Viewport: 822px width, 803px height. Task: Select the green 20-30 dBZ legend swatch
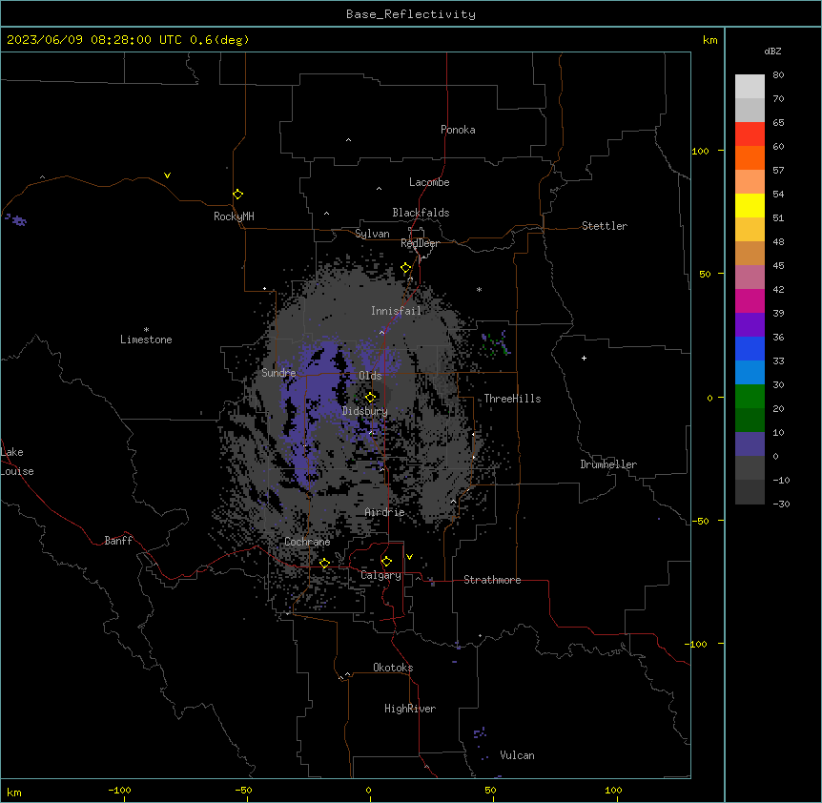click(x=750, y=397)
